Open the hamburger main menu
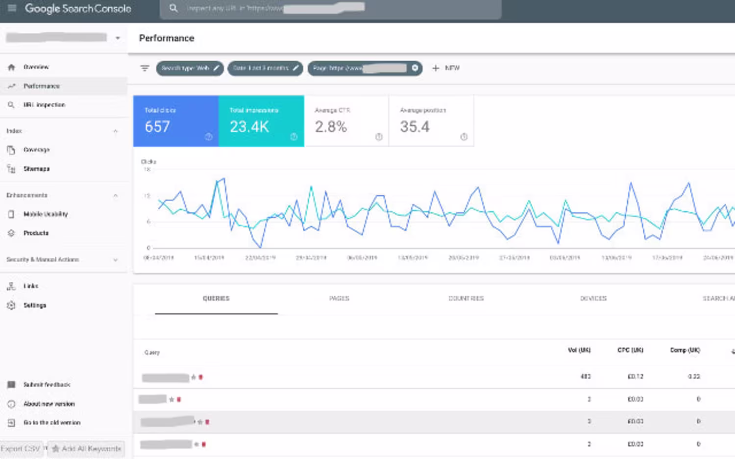The width and height of the screenshot is (735, 459). pyautogui.click(x=12, y=8)
